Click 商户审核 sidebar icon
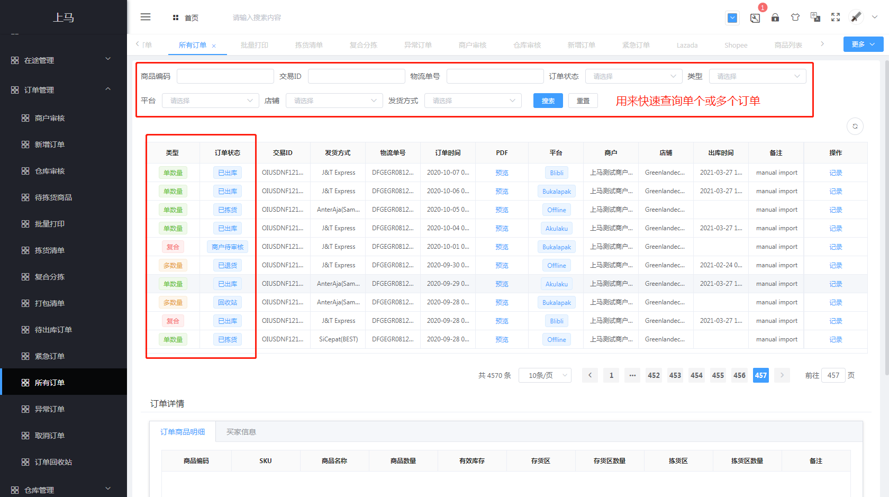889x497 pixels. point(25,118)
